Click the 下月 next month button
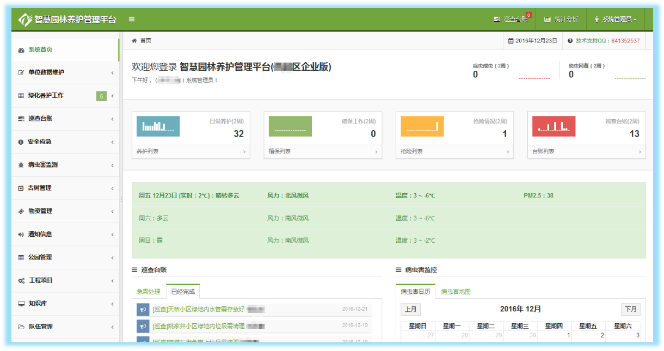The image size is (664, 351). [x=631, y=310]
